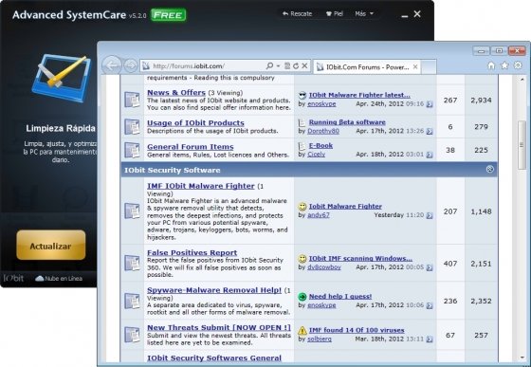View profile of user dv8cowboy
531x367 pixels.
[x=323, y=267]
